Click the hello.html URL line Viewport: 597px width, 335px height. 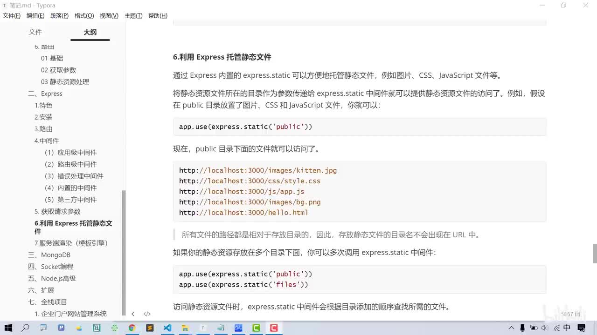pyautogui.click(x=244, y=213)
